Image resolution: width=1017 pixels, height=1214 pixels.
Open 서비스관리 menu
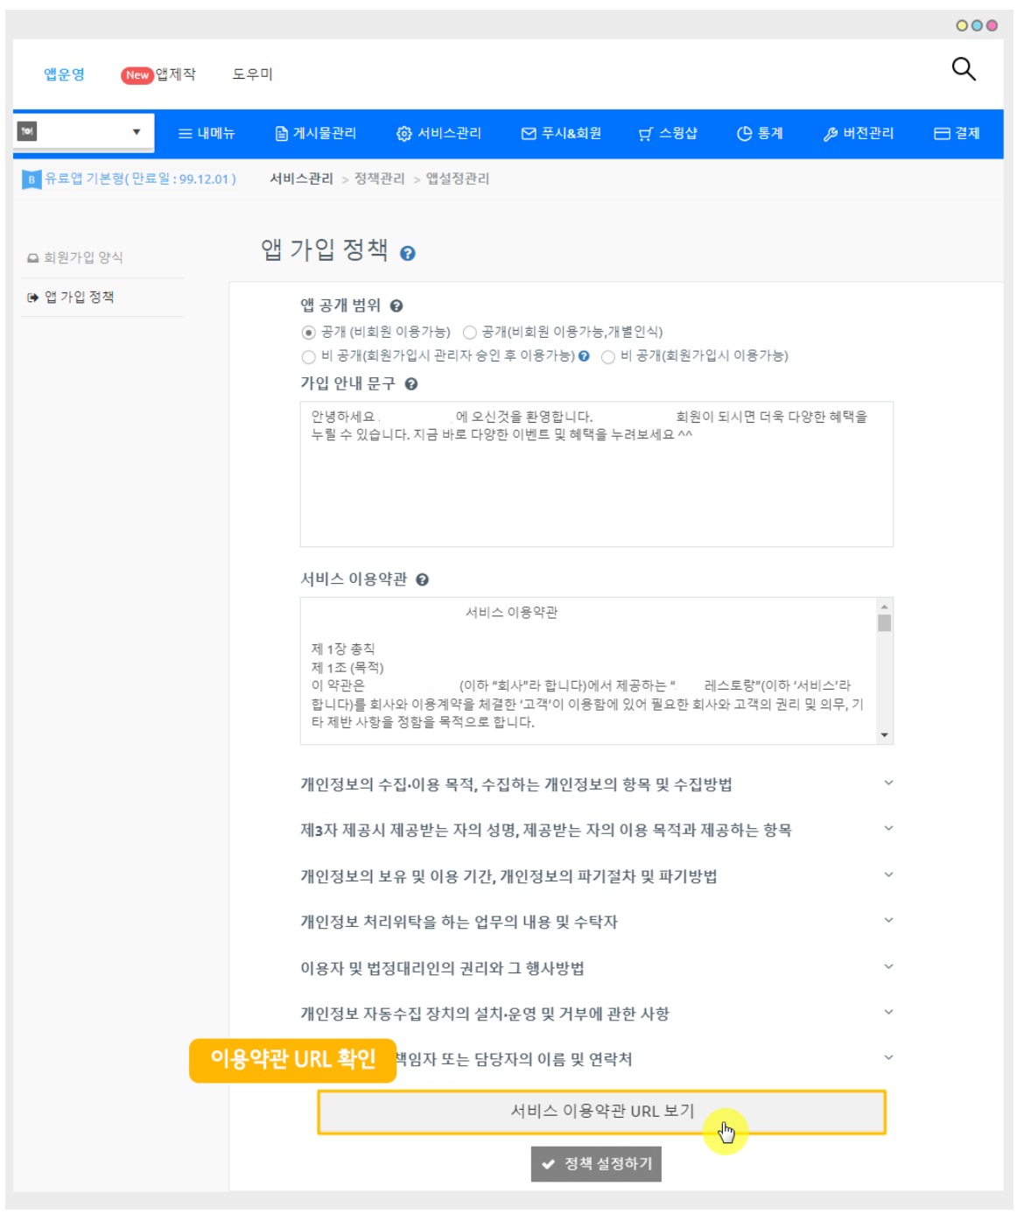(x=438, y=134)
